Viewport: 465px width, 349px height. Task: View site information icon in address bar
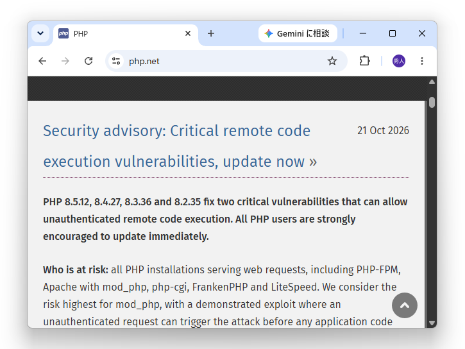[116, 61]
